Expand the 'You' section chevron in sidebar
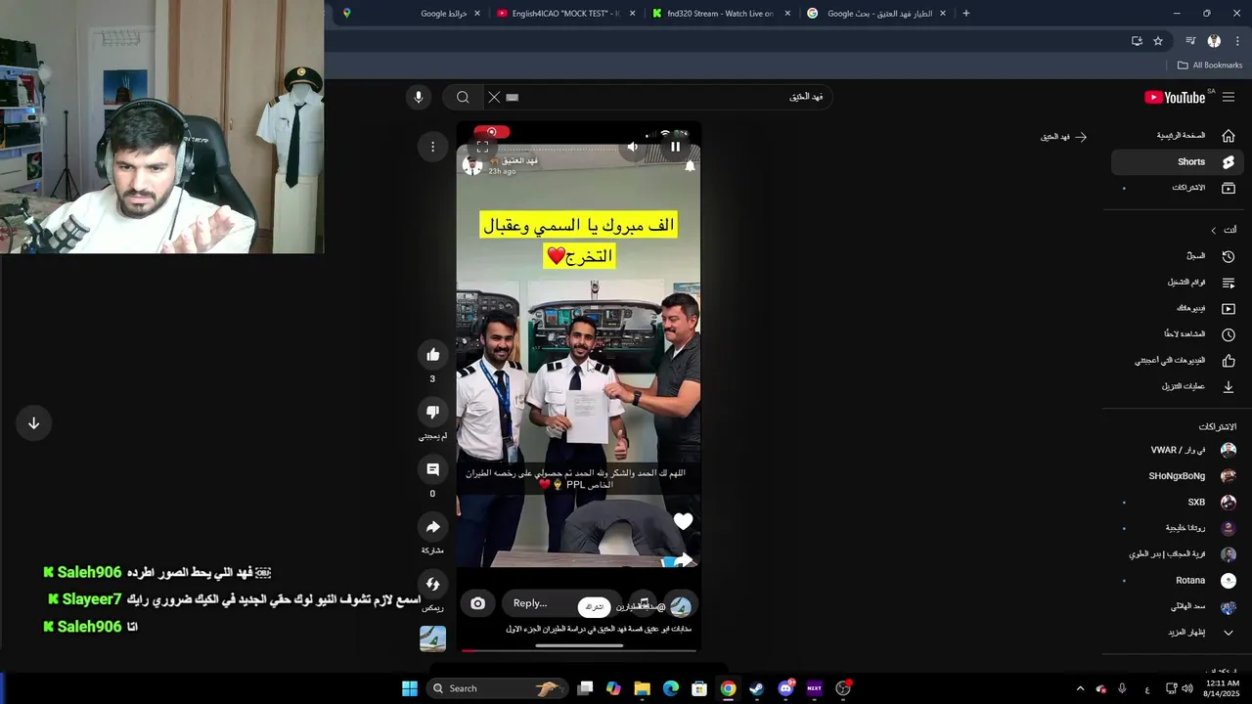 coord(1213,230)
